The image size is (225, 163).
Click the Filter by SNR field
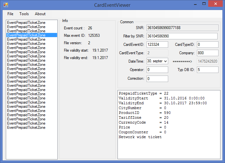[182, 36]
